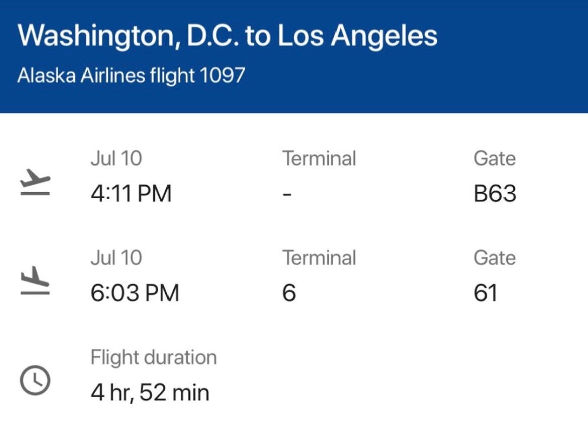Select arrival gate 61
This screenshot has width=588, height=428.
tap(485, 293)
